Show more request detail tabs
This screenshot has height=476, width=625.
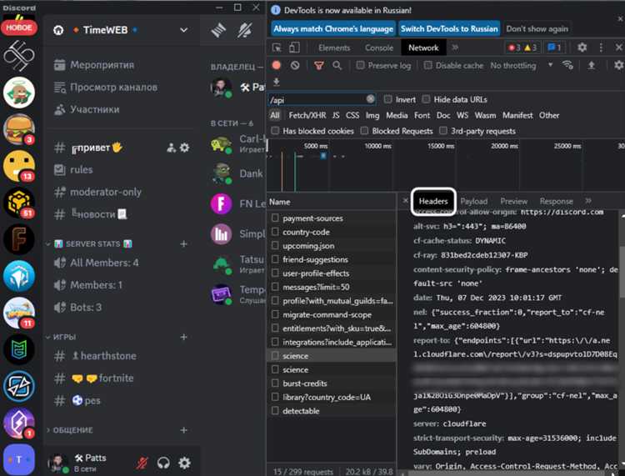point(588,201)
